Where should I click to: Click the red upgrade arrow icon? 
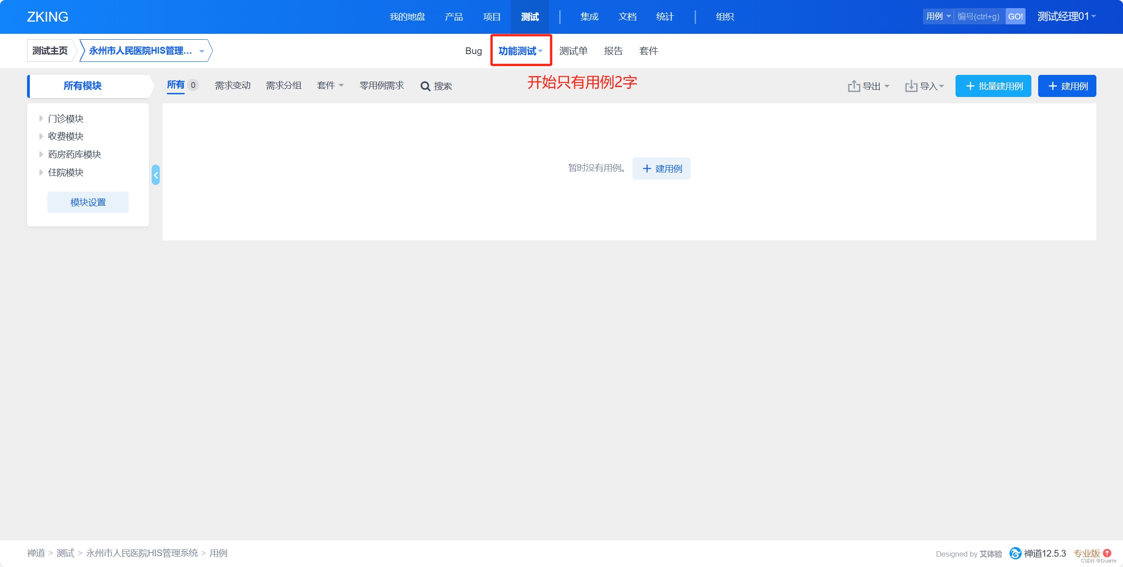pos(1107,553)
